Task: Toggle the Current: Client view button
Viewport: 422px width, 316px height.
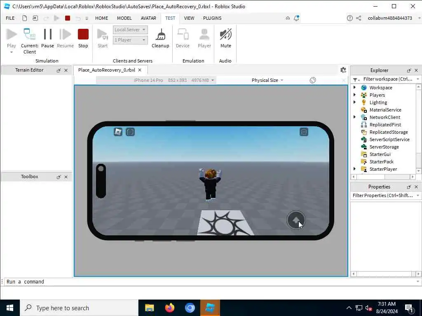Action: point(30,41)
